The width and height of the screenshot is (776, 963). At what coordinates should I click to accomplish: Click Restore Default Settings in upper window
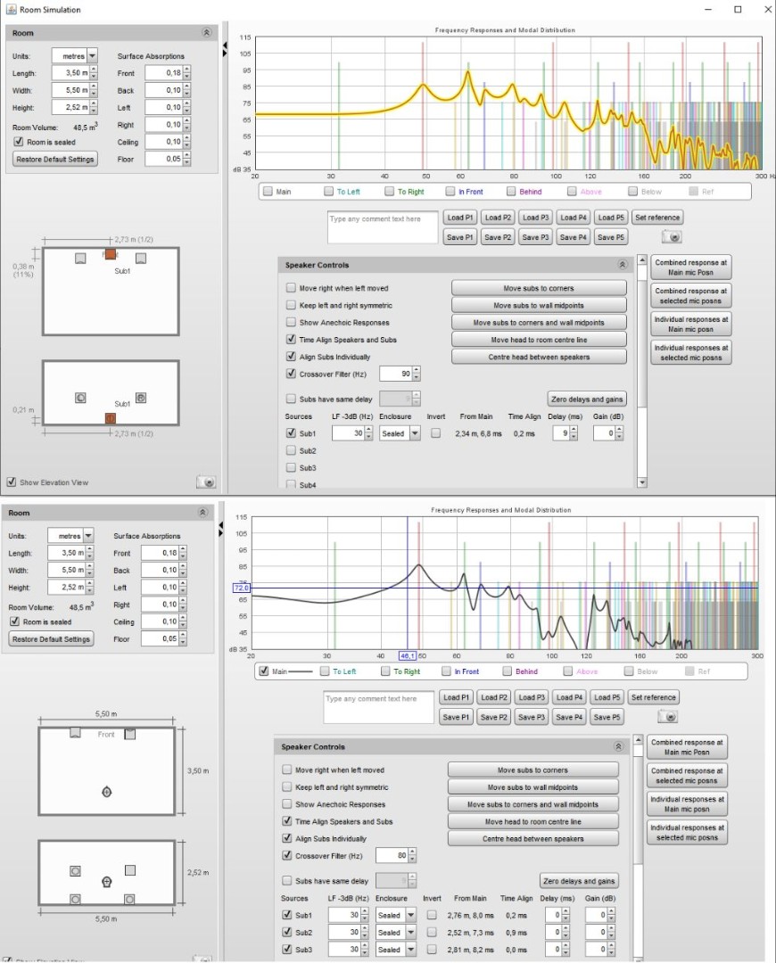55,159
